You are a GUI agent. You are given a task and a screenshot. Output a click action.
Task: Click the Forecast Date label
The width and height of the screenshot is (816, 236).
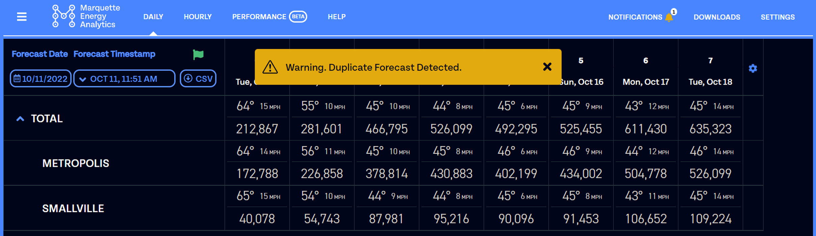pyautogui.click(x=40, y=54)
